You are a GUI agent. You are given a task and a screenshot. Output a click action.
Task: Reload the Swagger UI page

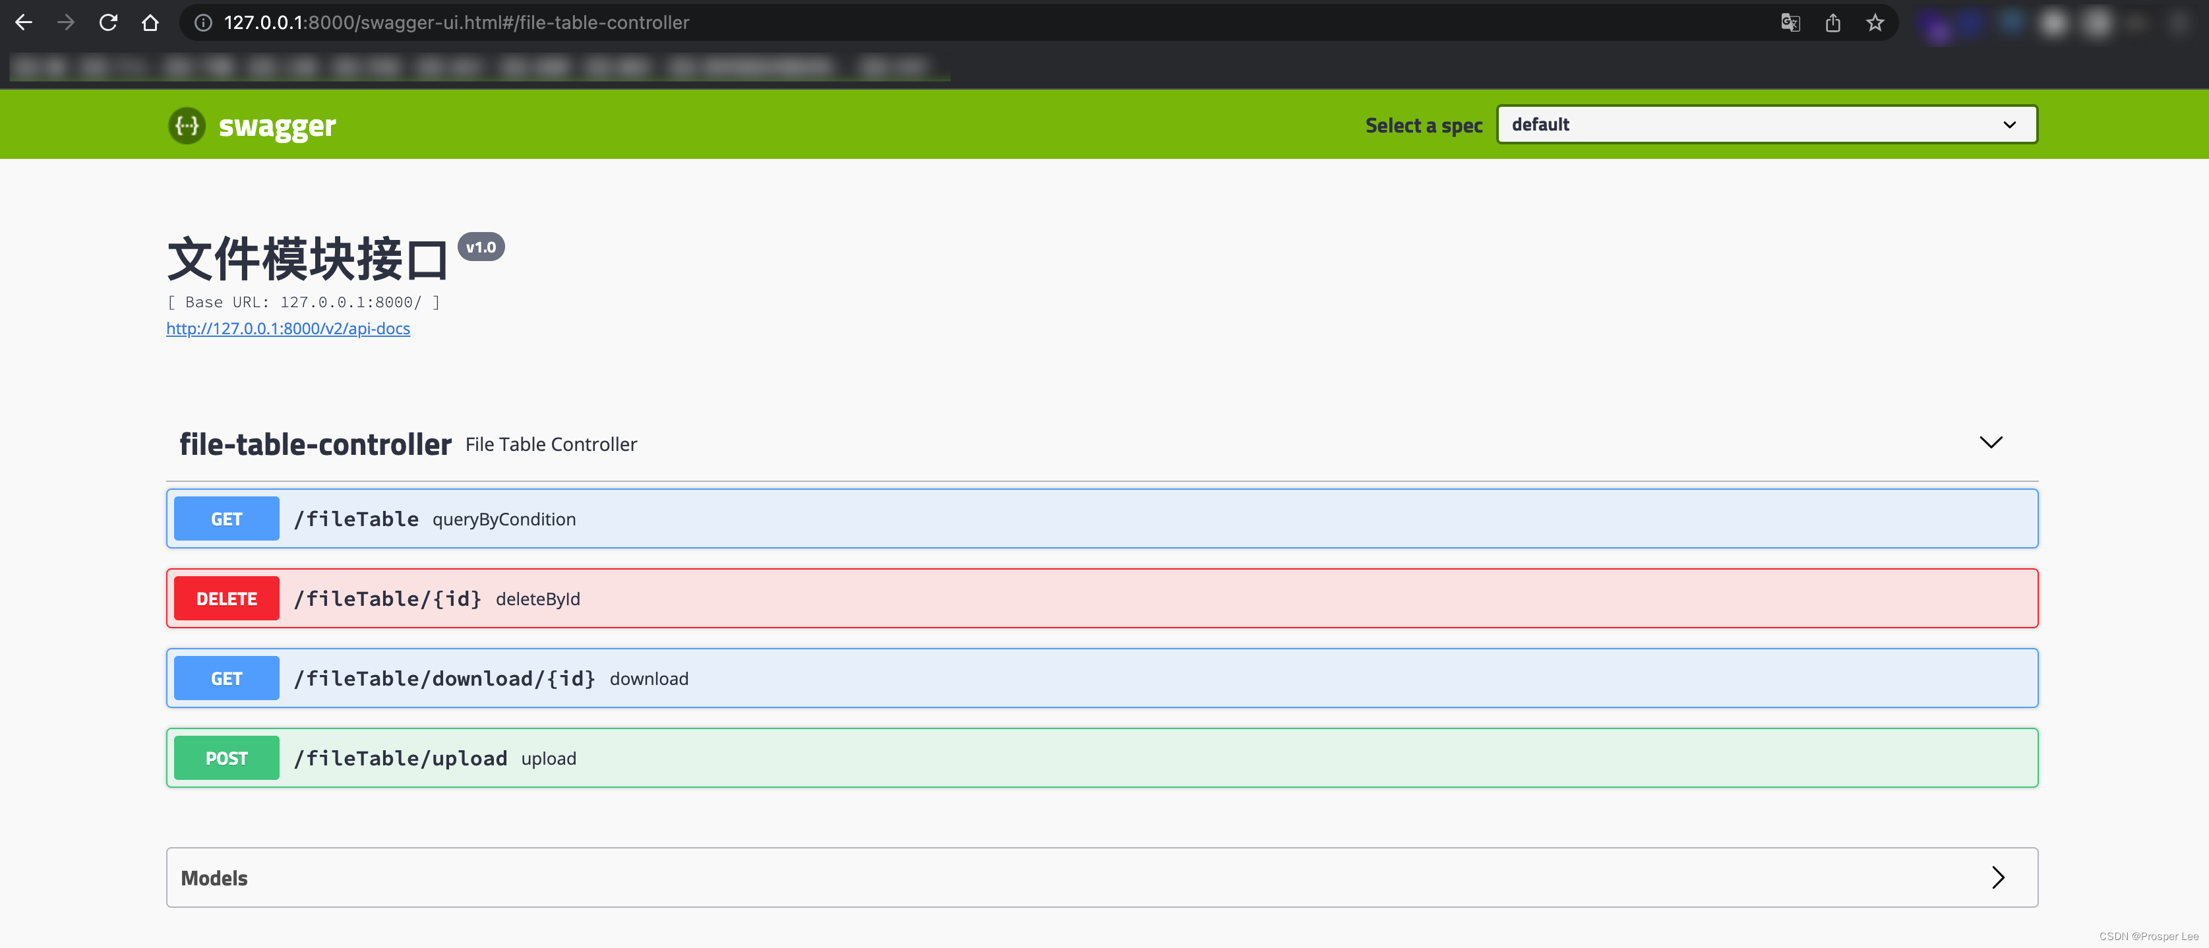[108, 22]
